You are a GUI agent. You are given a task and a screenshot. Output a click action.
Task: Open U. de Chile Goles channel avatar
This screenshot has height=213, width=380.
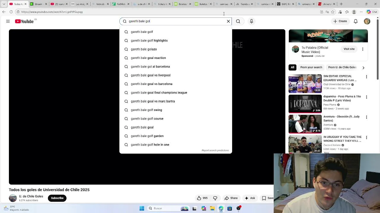[x=13, y=198]
